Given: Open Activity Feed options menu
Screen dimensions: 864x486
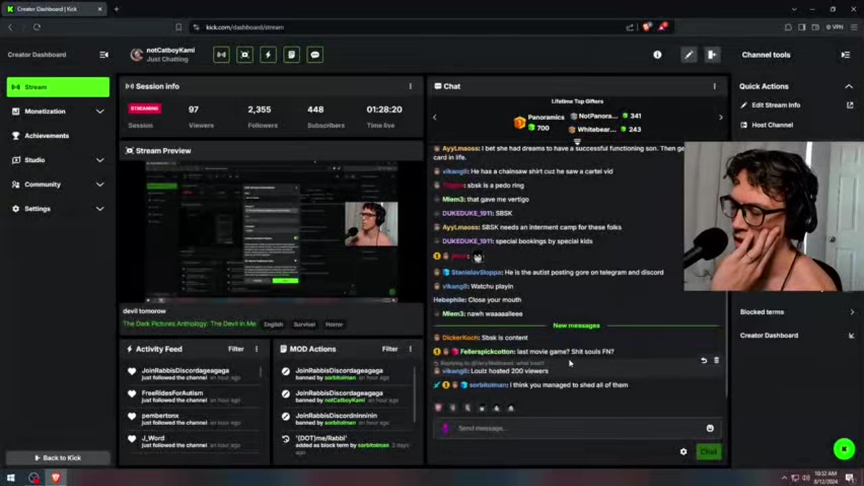Looking at the screenshot, I should point(256,349).
